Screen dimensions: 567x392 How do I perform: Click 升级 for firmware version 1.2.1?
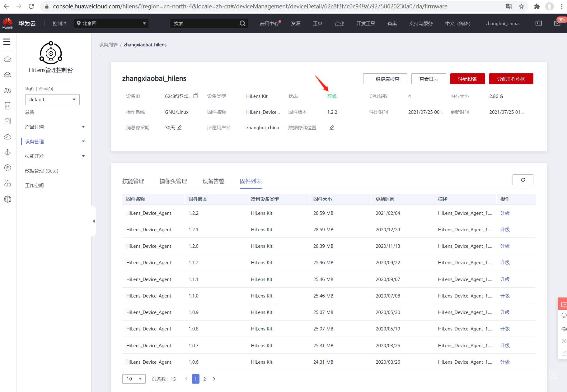click(505, 229)
